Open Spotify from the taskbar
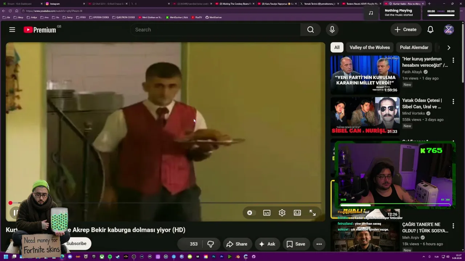Viewport: 465px width, 261px height. click(x=110, y=257)
